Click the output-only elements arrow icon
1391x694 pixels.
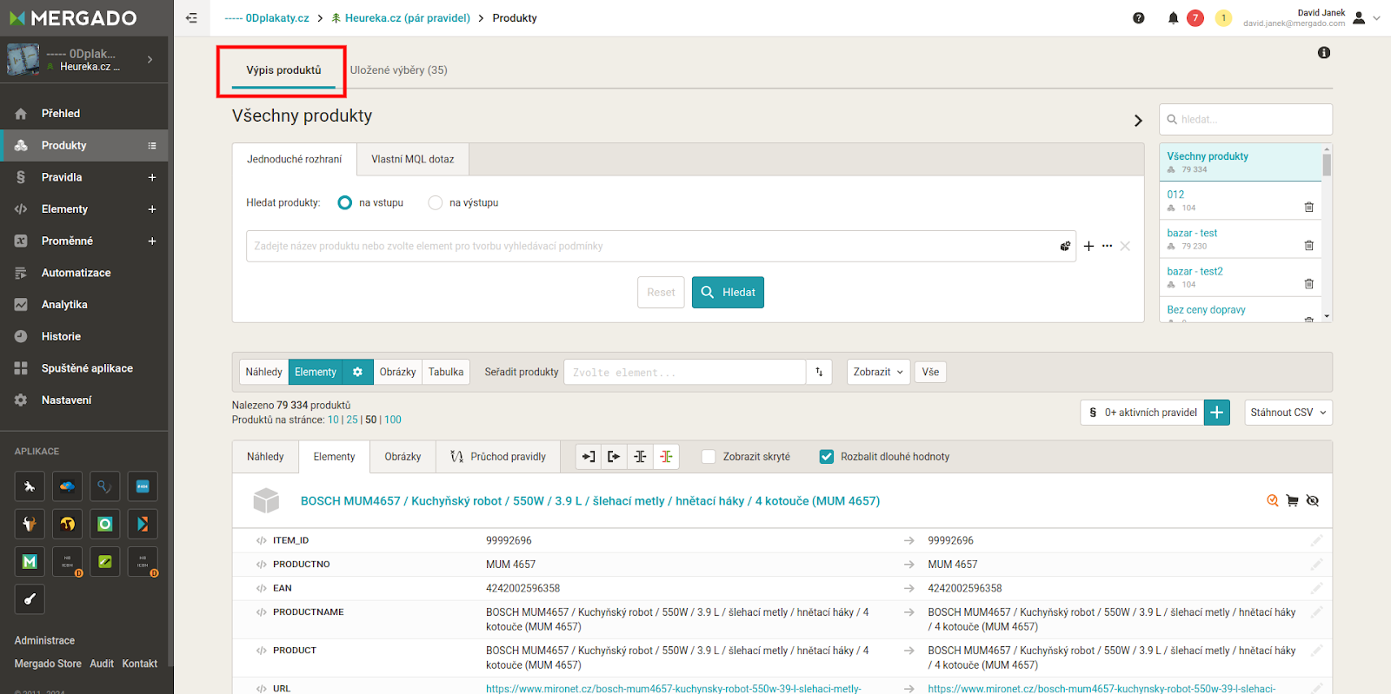pos(614,457)
